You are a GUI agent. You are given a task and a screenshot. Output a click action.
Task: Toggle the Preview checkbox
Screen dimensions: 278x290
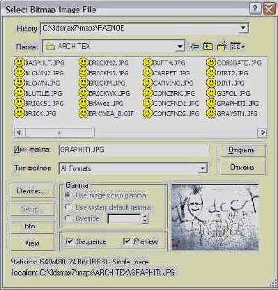coord(127,241)
